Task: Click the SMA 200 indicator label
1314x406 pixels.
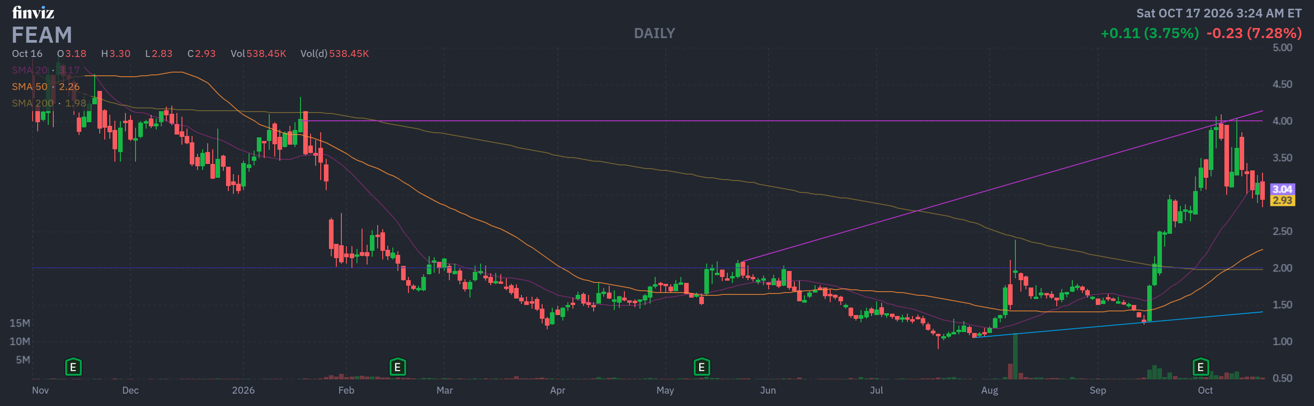Action: pyautogui.click(x=49, y=103)
